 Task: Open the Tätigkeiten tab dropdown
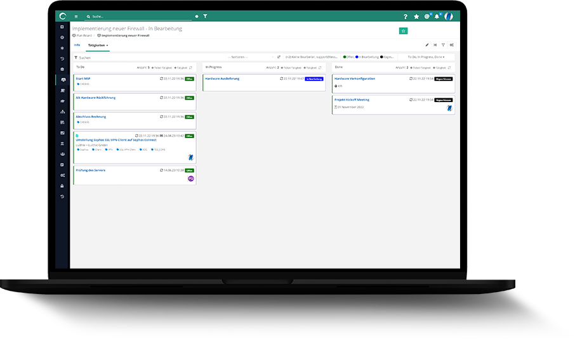click(98, 46)
